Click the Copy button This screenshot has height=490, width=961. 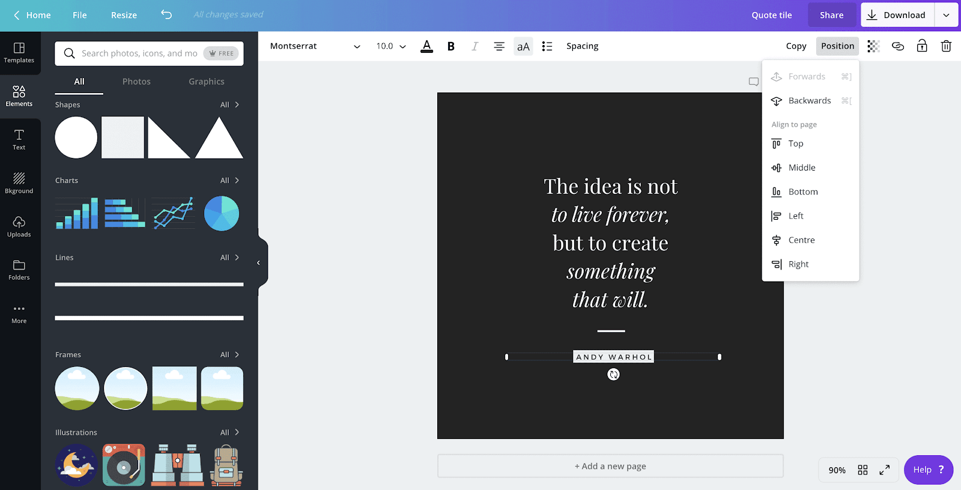[796, 46]
